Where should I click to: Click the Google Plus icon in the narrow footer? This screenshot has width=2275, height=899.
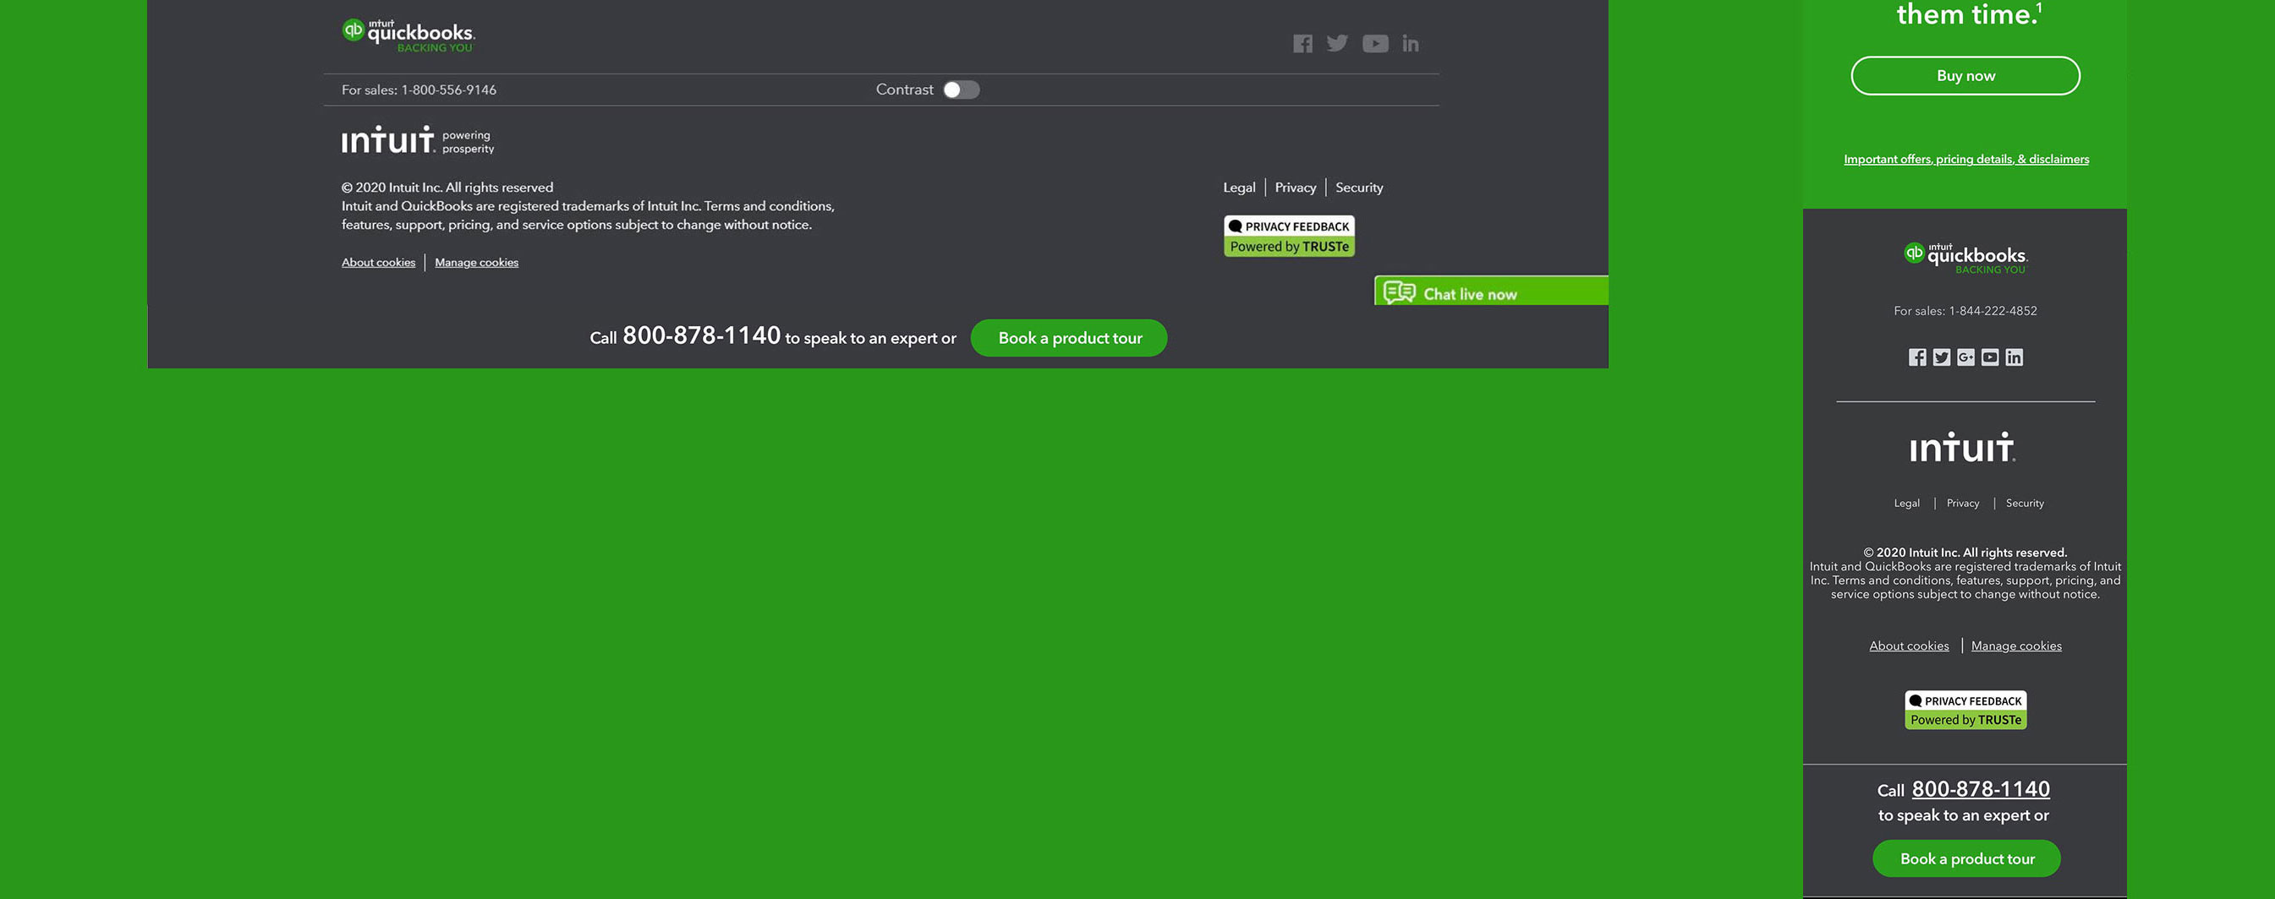(1965, 357)
